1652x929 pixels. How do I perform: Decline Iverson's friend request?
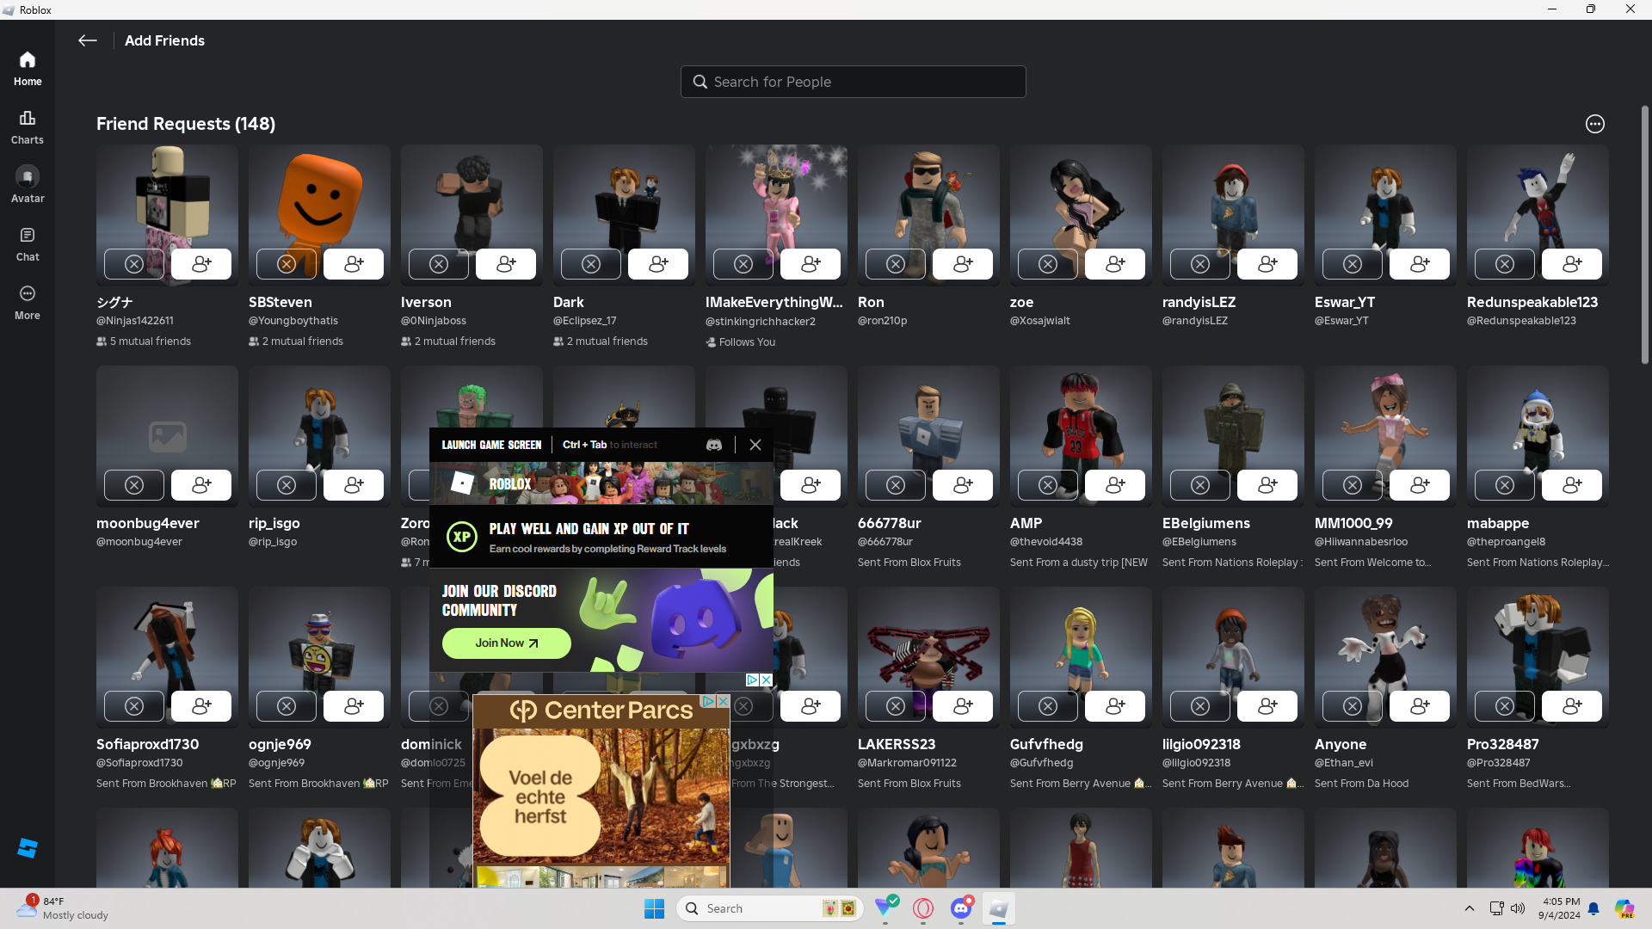point(439,264)
